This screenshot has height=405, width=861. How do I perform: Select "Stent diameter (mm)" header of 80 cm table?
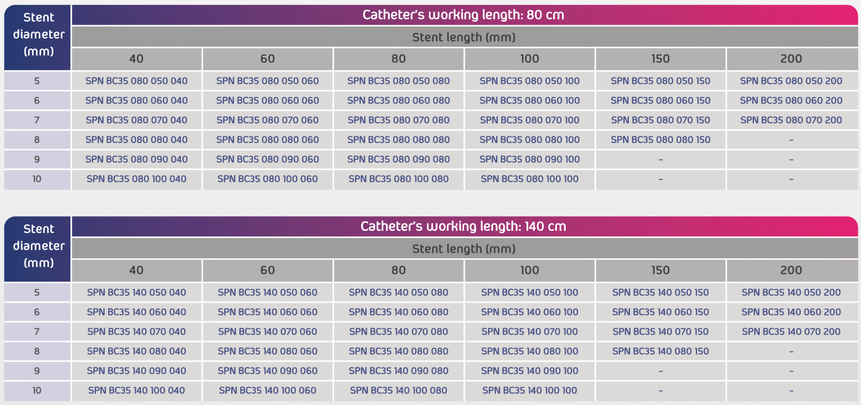38,34
